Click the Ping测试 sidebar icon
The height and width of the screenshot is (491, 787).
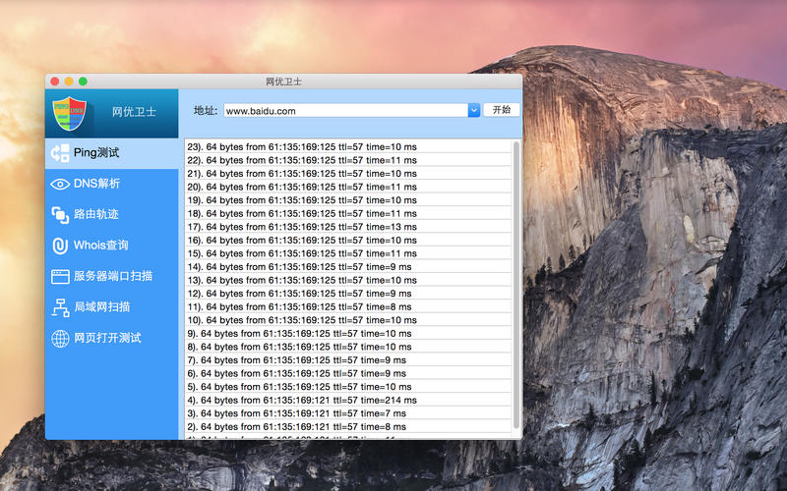(x=60, y=153)
